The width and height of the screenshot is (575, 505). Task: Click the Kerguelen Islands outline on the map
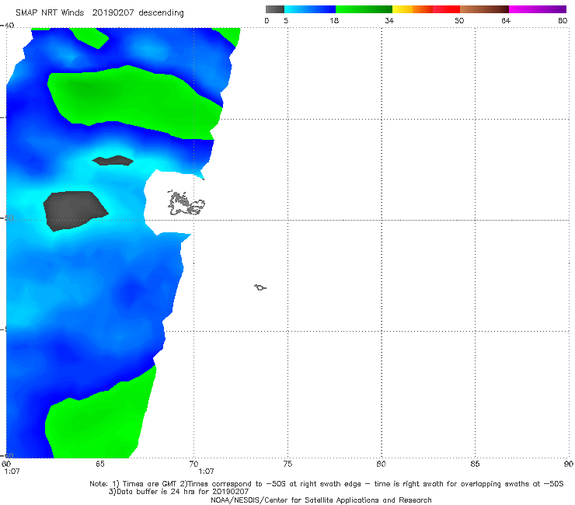point(186,204)
